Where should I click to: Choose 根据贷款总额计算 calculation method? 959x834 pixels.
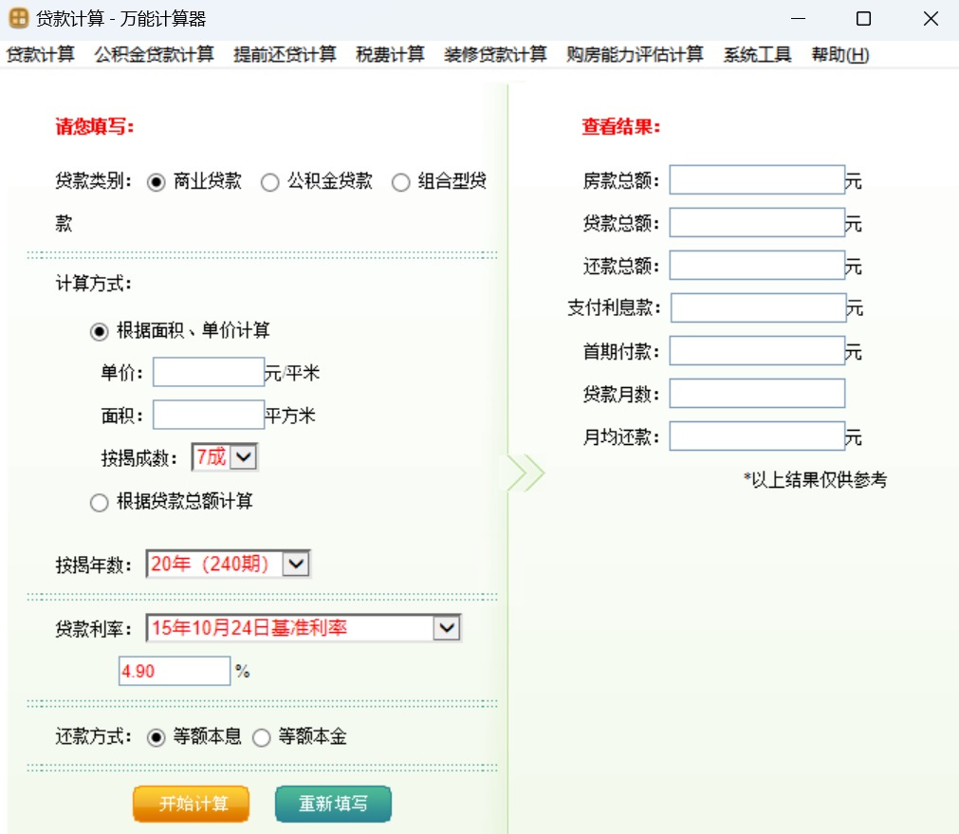pos(100,503)
